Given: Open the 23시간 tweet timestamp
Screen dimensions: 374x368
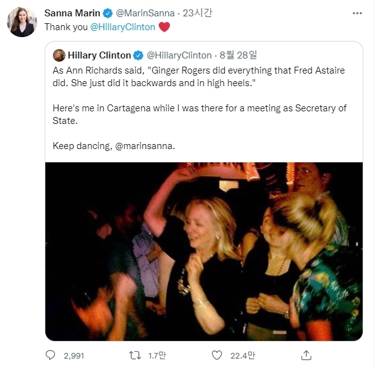Looking at the screenshot, I should pyautogui.click(x=197, y=13).
